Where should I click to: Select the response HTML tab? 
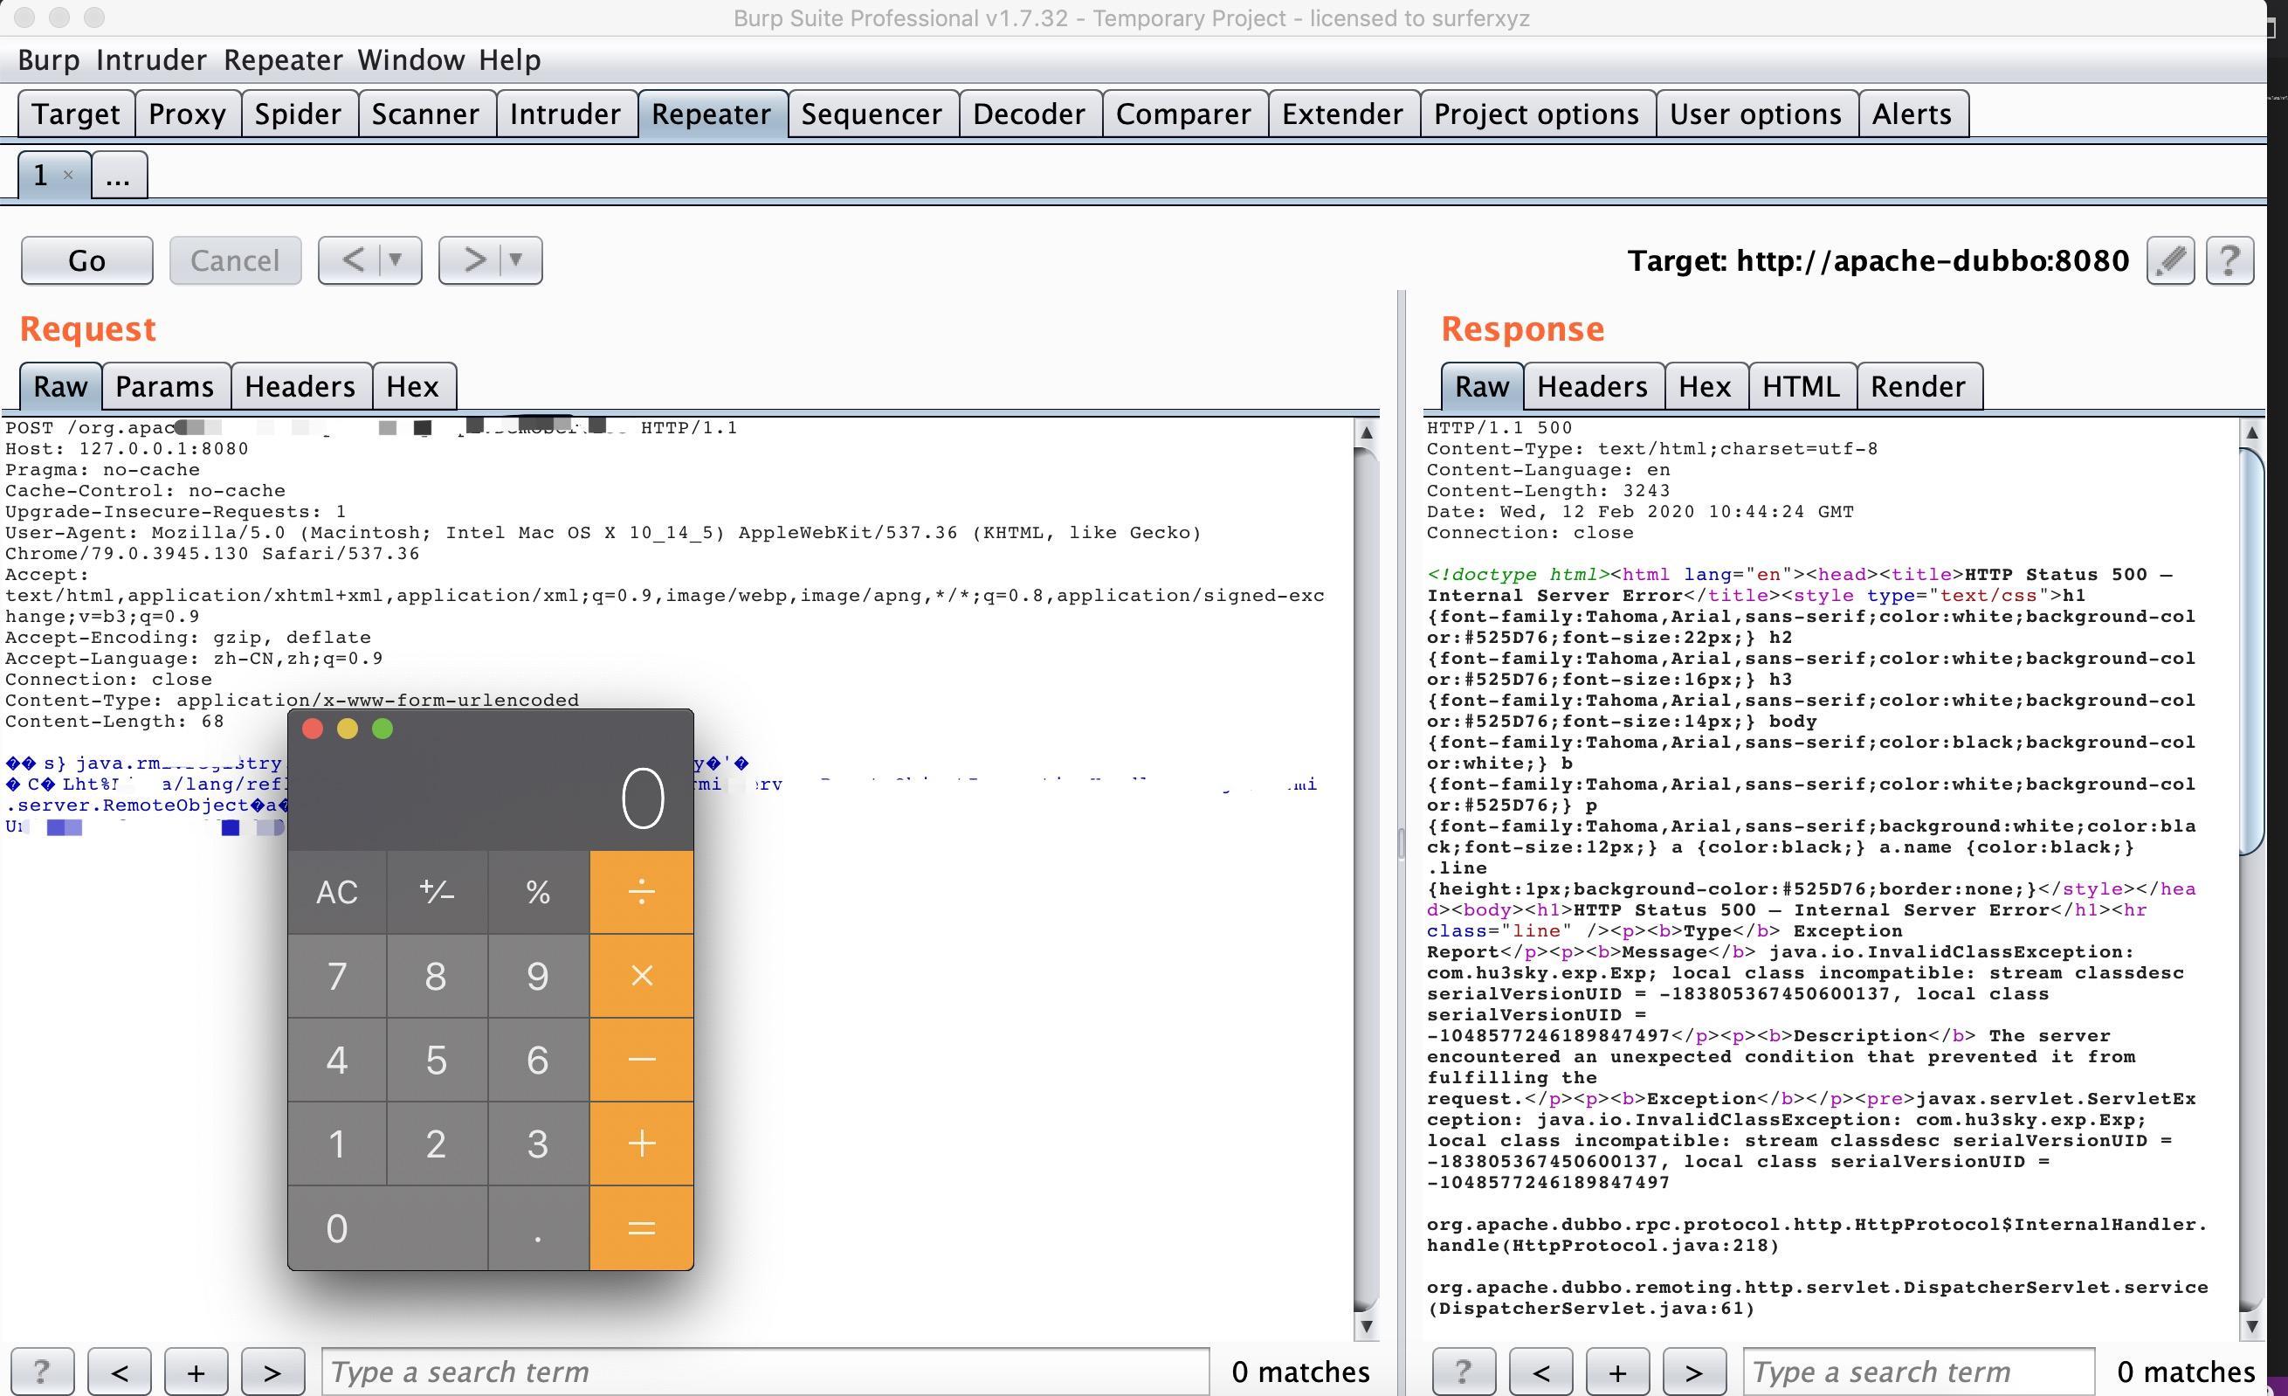(1802, 386)
